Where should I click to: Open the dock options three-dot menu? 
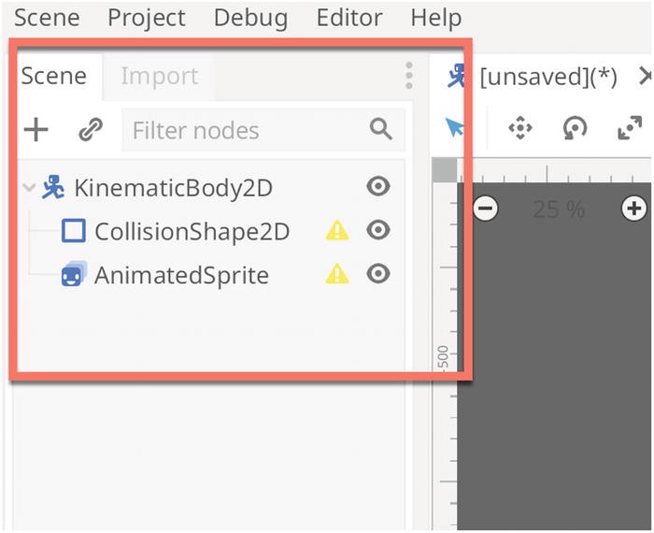[x=409, y=76]
